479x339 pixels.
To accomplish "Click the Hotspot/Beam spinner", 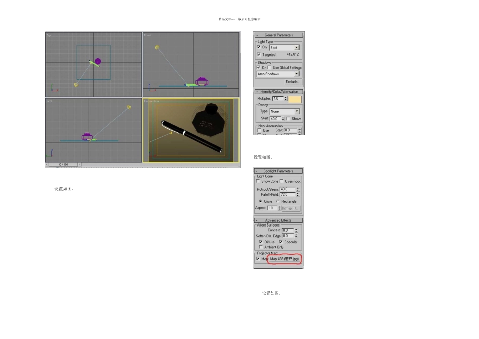I will (298, 189).
